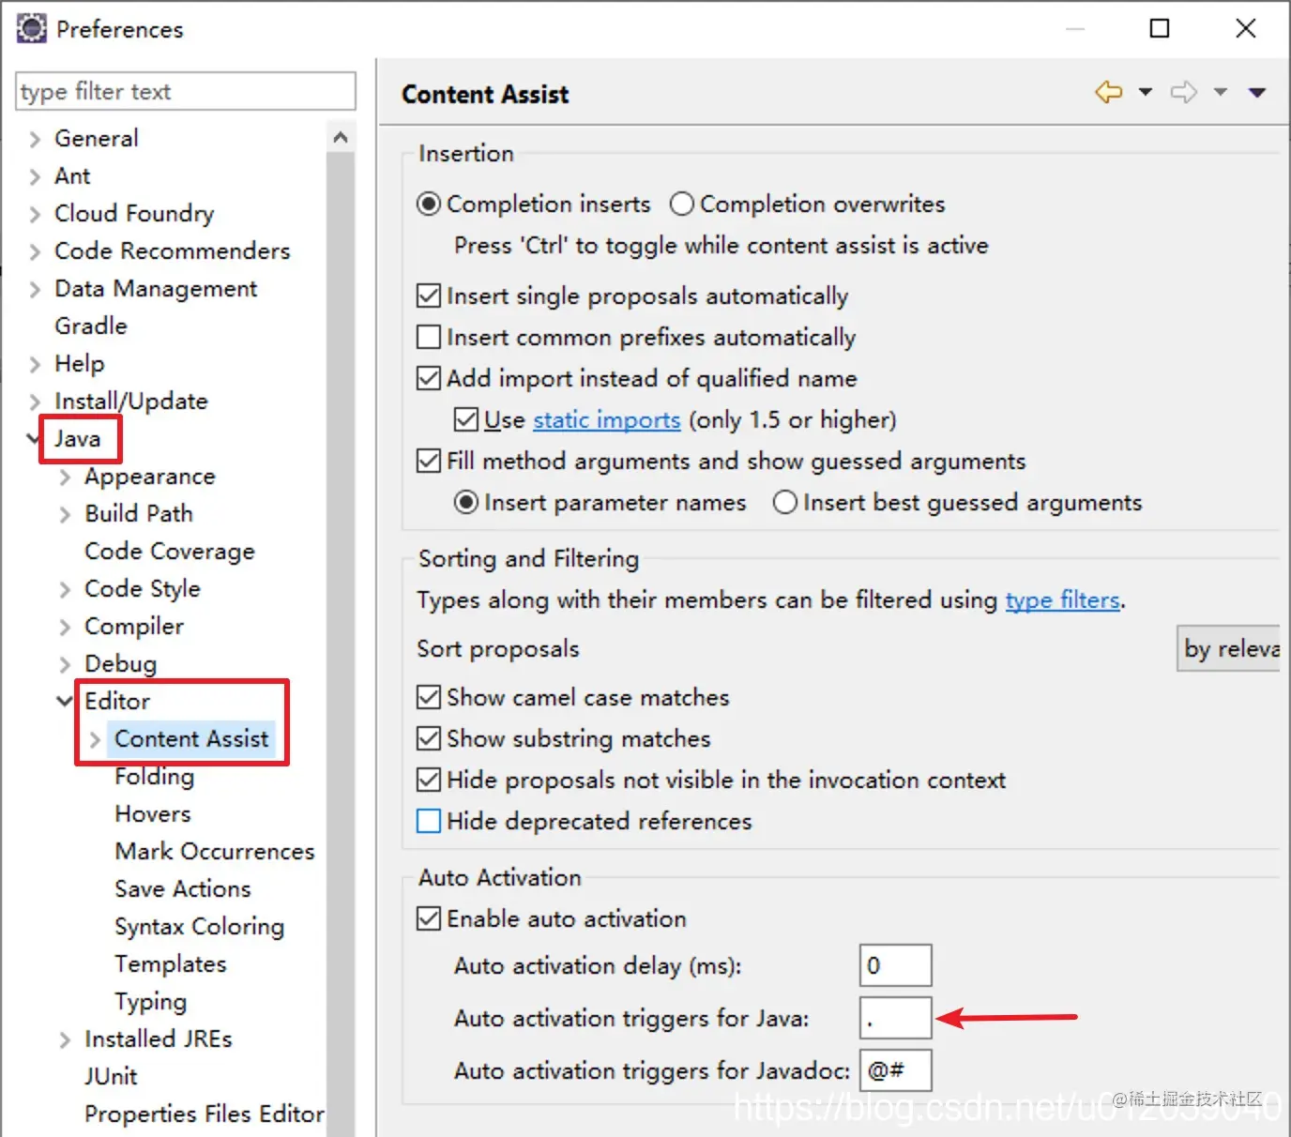Expand the Content Assist sub-node

[x=95, y=739]
